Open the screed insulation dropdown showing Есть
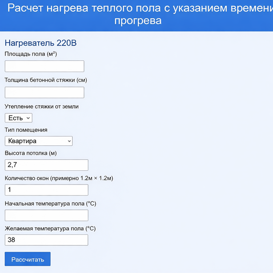This screenshot has width=273, height=273. pyautogui.click(x=18, y=118)
